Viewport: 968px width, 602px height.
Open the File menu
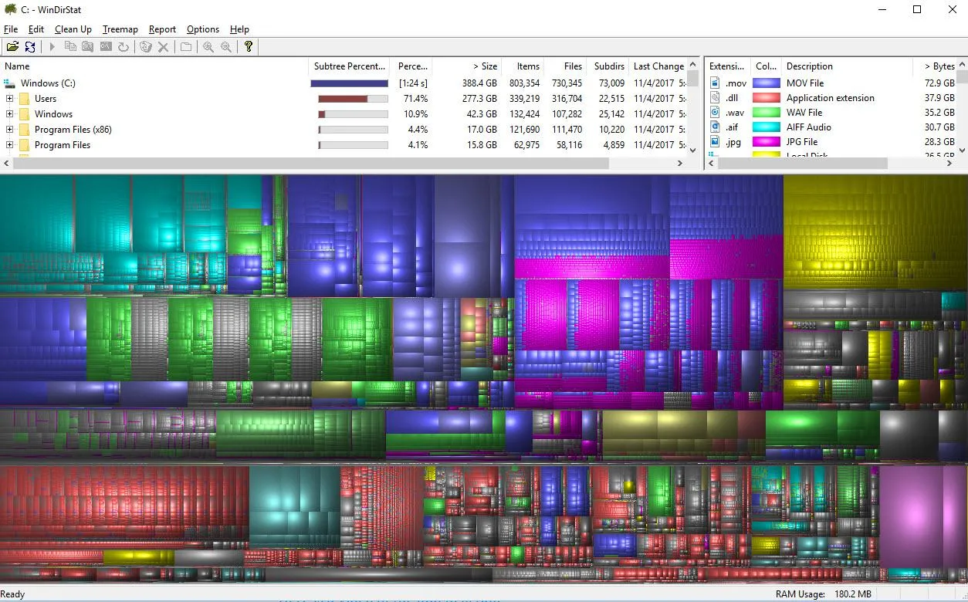(x=11, y=29)
